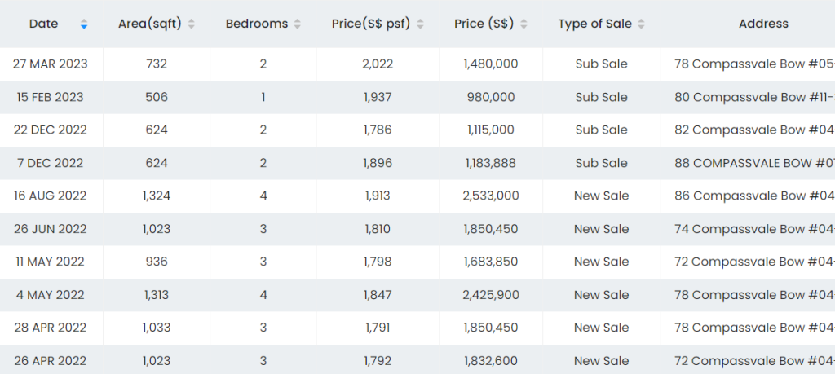
Task: Click the Type of Sale sort arrows
Action: (642, 24)
